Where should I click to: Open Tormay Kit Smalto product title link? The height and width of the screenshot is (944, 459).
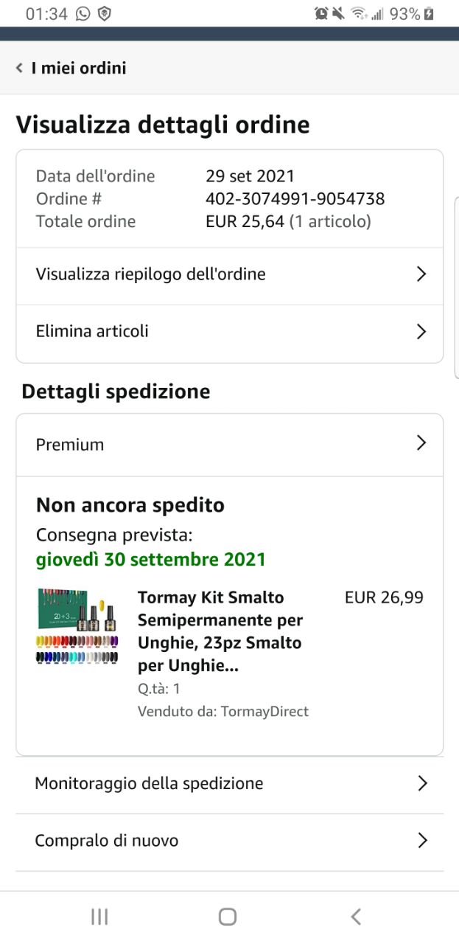point(221,631)
